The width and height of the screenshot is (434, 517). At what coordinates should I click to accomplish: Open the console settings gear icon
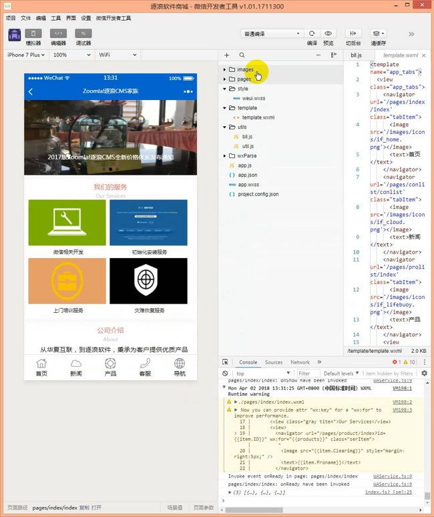pos(424,374)
